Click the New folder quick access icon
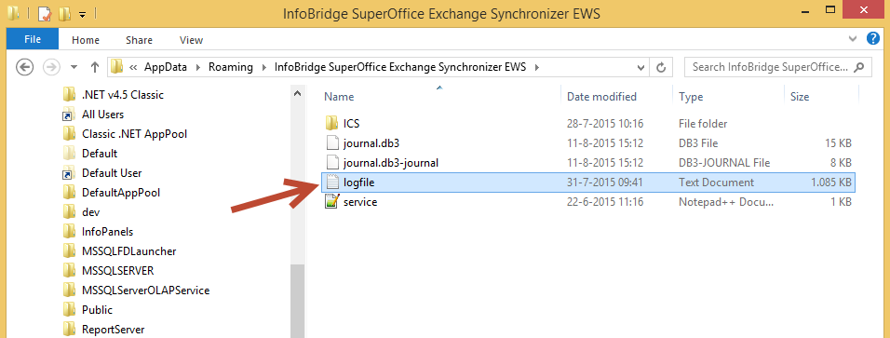This screenshot has height=338, width=890. coord(65,12)
